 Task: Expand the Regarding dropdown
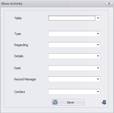pos(98,45)
